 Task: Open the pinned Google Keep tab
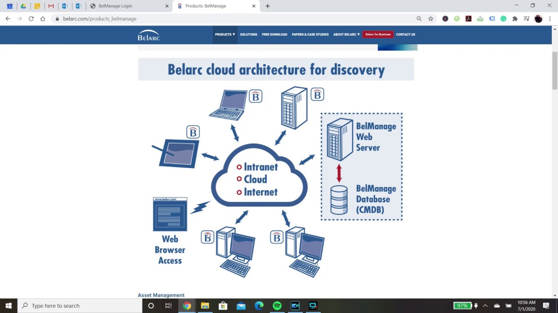click(37, 6)
